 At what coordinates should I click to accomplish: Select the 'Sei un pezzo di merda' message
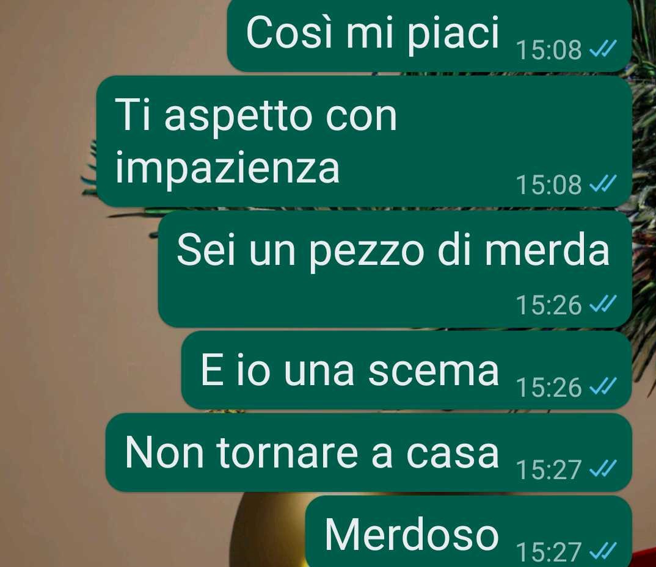click(x=395, y=269)
